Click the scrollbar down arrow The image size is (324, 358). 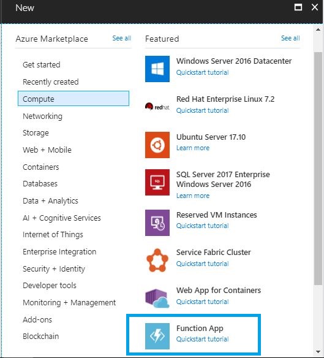[x=318, y=352]
